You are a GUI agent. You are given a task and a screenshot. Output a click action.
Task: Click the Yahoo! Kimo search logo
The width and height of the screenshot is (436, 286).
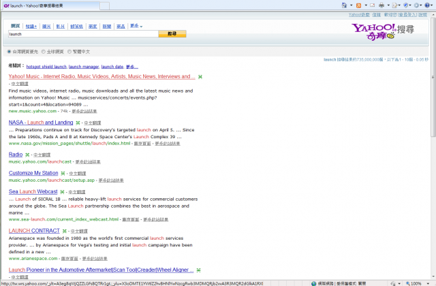tap(383, 32)
